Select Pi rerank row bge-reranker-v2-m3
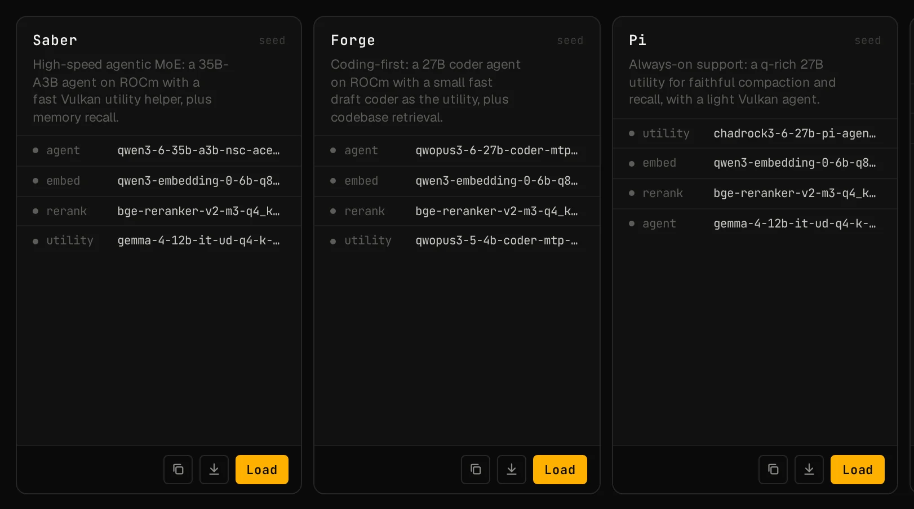Viewport: 914px width, 509px height. [755, 194]
